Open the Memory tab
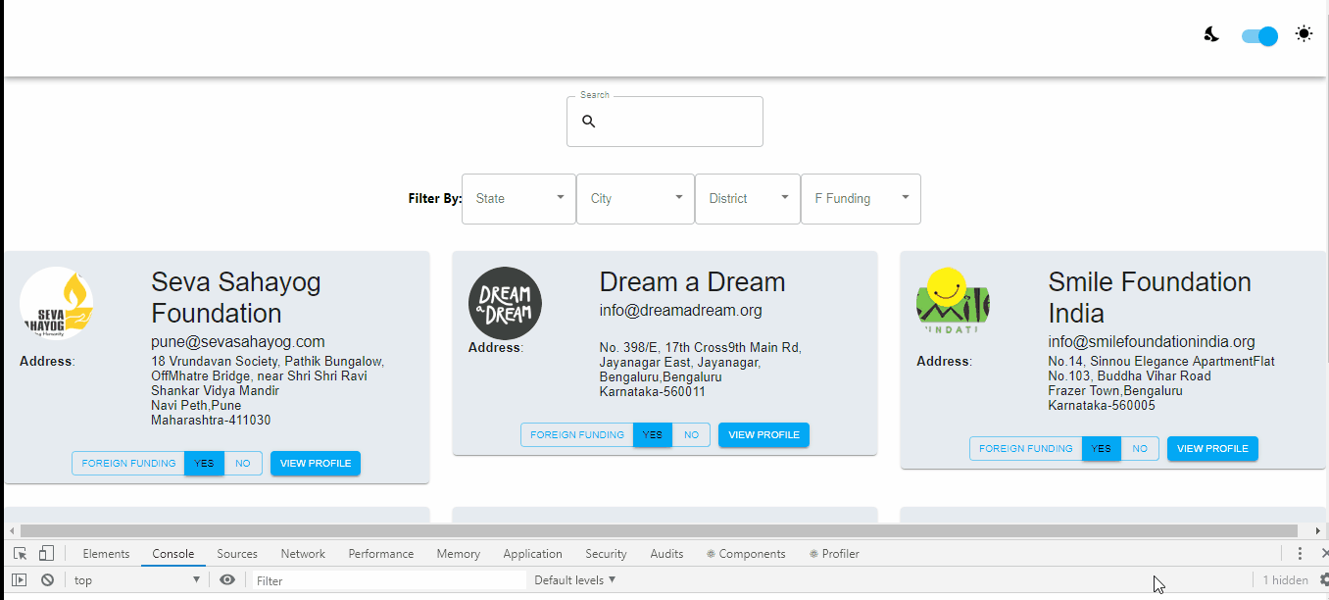1329x600 pixels. (x=459, y=554)
